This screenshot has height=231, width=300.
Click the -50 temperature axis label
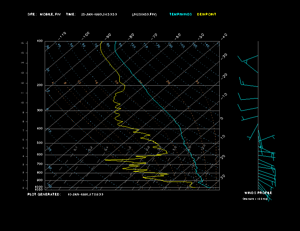tap(201, 36)
